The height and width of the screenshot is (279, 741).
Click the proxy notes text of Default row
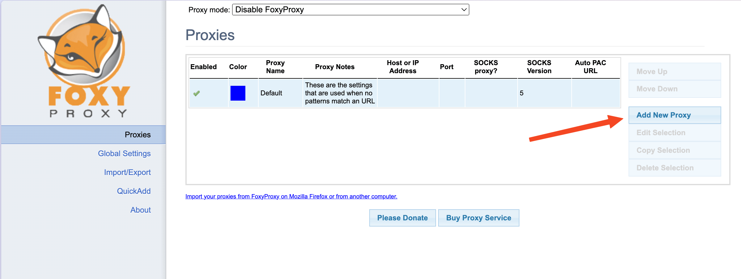pyautogui.click(x=340, y=93)
